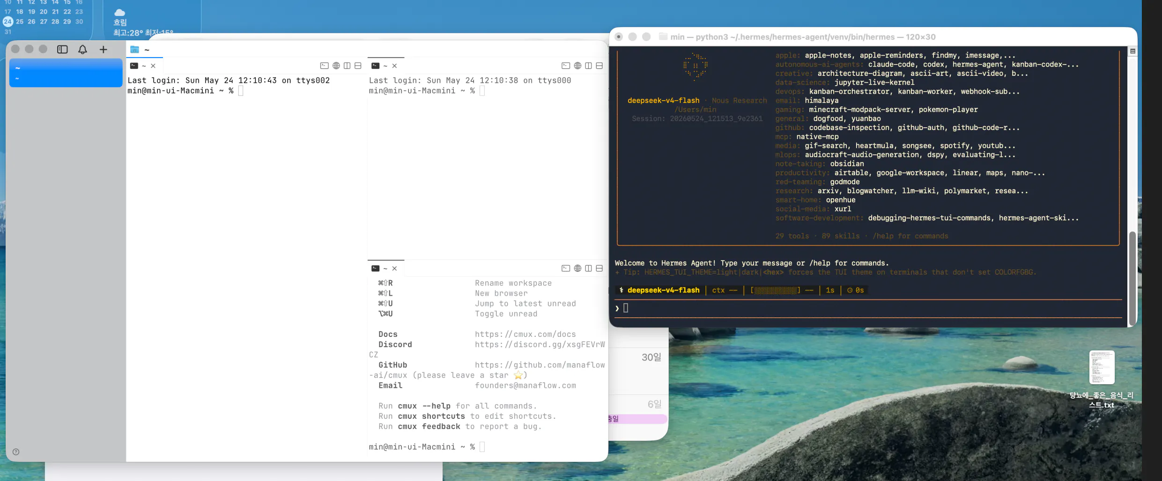Screen dimensions: 1162x481
Task: Select the highlighted ~ workspace in the sidebar
Action: (x=66, y=73)
